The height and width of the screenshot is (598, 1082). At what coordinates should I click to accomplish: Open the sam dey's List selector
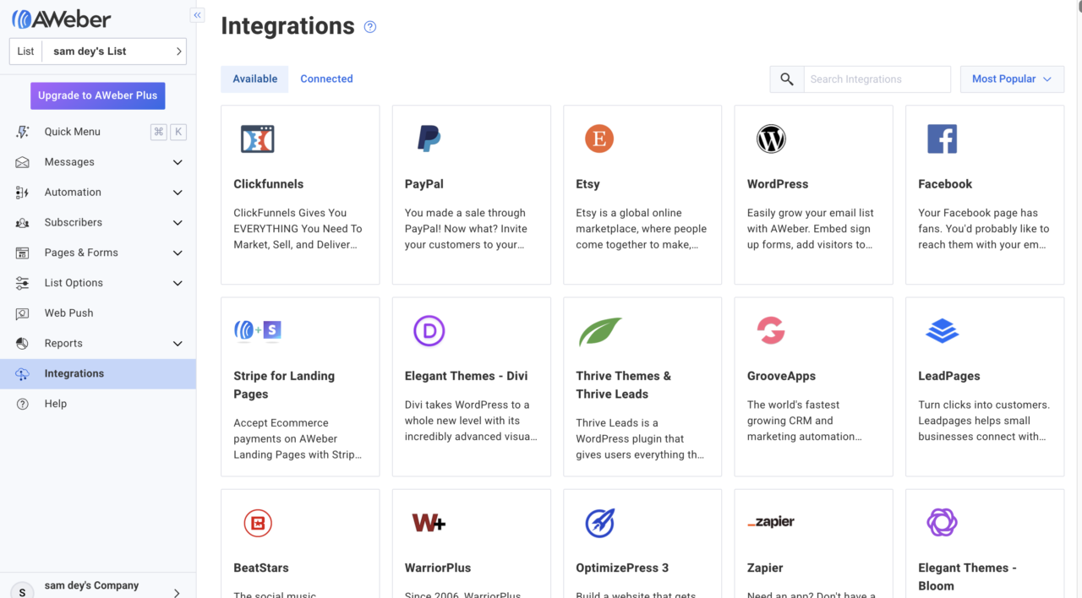coord(97,52)
